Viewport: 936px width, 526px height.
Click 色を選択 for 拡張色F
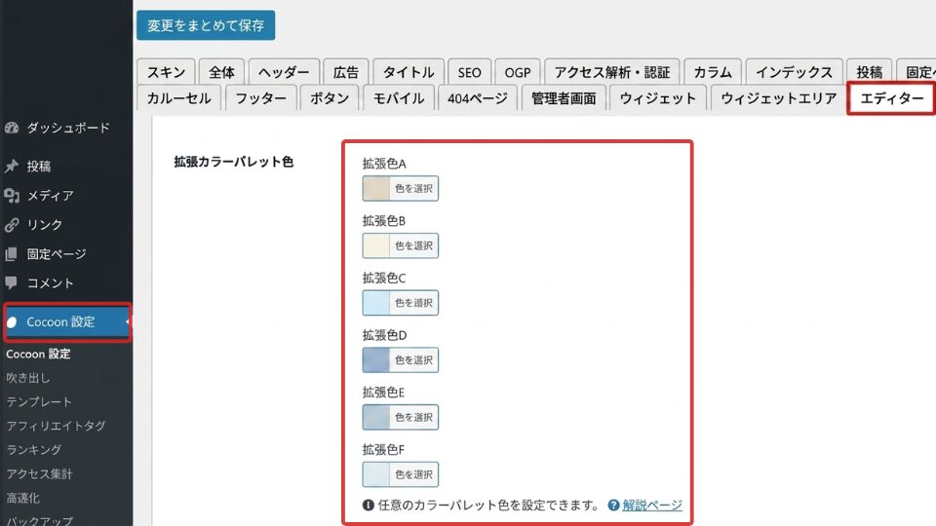coord(413,474)
